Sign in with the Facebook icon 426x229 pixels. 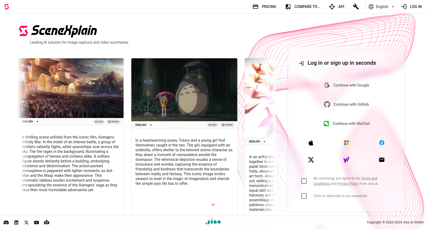(382, 143)
